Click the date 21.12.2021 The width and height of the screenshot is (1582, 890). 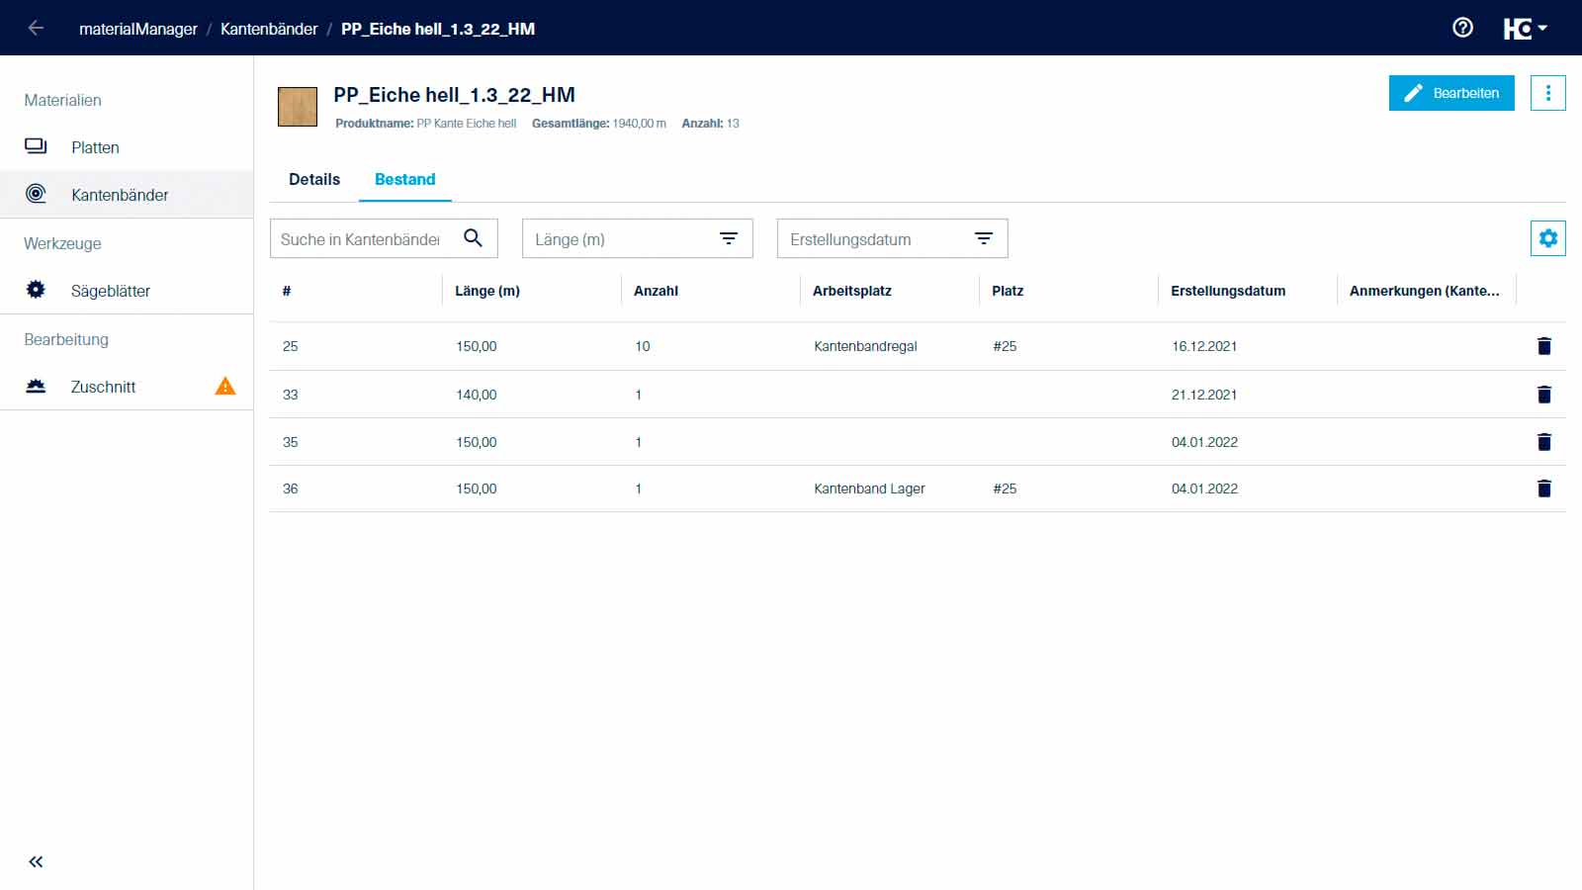coord(1204,395)
